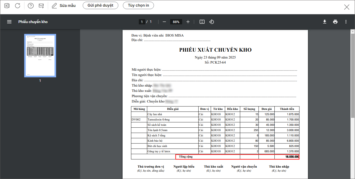Click the page number input field
355x179 pixels.
pos(142,22)
